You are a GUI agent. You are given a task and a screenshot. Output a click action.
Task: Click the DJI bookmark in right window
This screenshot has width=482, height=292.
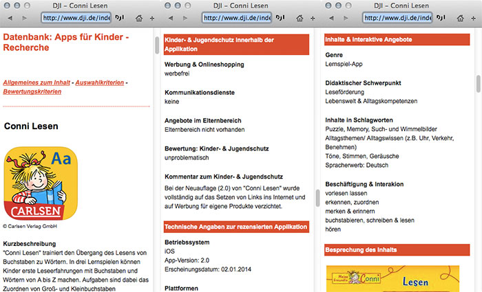click(441, 17)
